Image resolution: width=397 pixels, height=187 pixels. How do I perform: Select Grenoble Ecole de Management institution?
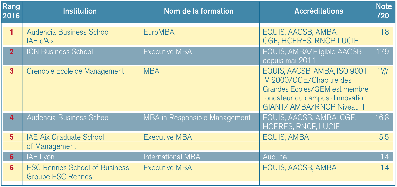(x=75, y=71)
